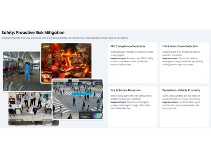
Task: Open the pedestrian crosswalk detection image
Action: pos(78,99)
